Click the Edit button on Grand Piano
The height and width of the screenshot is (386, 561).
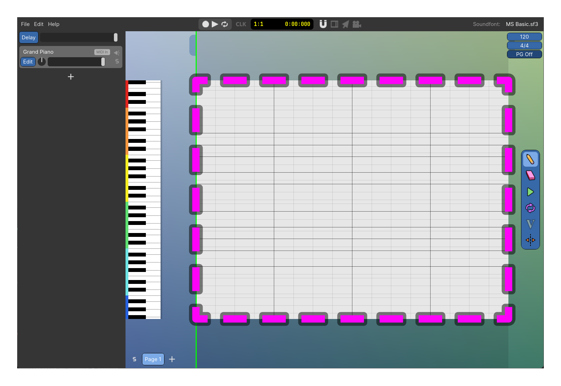[x=28, y=62]
